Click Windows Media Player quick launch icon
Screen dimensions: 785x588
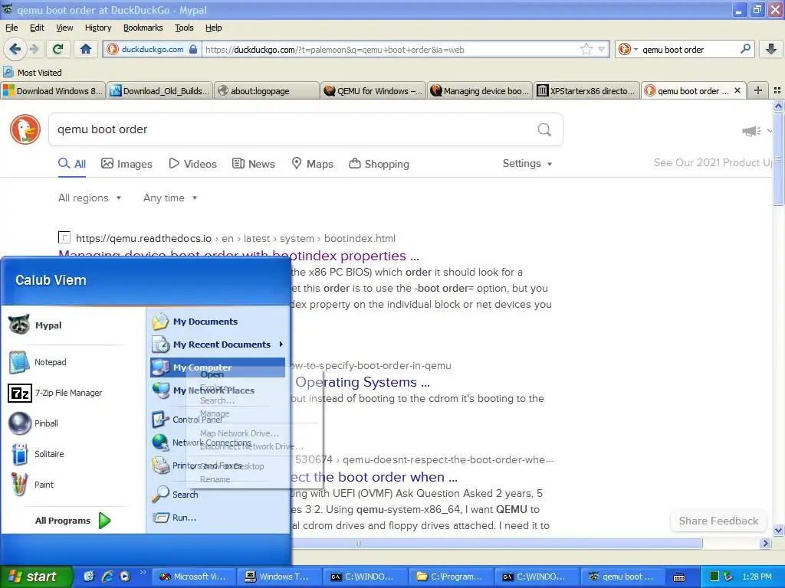(x=125, y=577)
